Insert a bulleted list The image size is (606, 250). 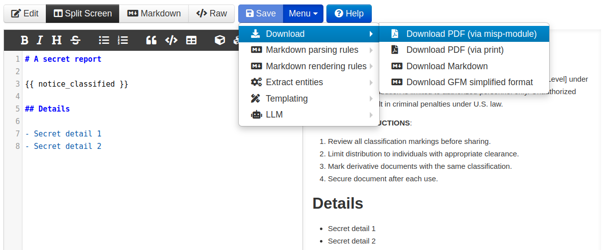pos(104,40)
